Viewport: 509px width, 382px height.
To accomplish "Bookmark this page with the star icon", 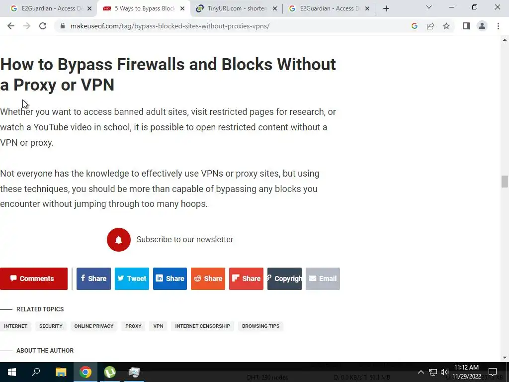I will pos(446,26).
